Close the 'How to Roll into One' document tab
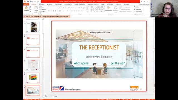Viewport: 178px width, 100px height. [x=69, y=17]
